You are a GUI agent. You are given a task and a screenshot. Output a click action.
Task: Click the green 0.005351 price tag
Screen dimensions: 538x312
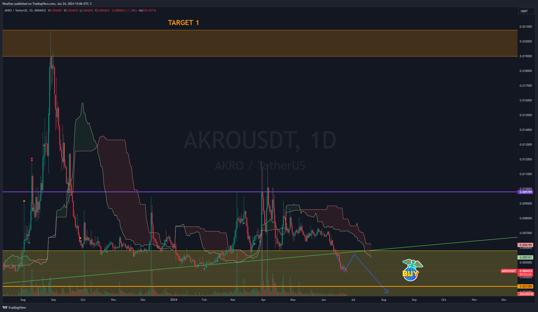(x=525, y=258)
